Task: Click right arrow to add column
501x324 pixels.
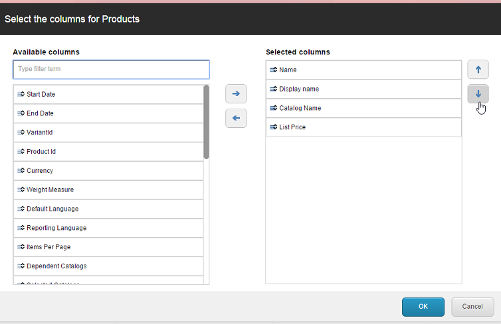Action: [236, 94]
